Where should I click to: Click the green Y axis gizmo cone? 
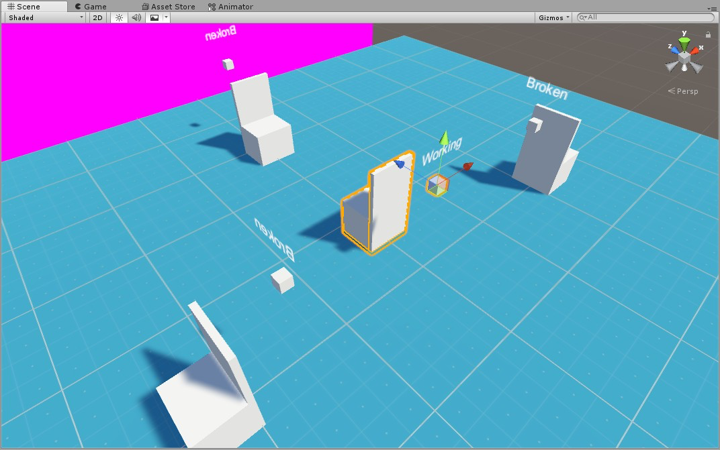coord(684,44)
